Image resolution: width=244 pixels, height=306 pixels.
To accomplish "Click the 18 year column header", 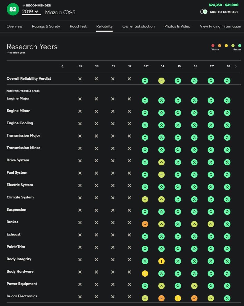I will (228, 66).
